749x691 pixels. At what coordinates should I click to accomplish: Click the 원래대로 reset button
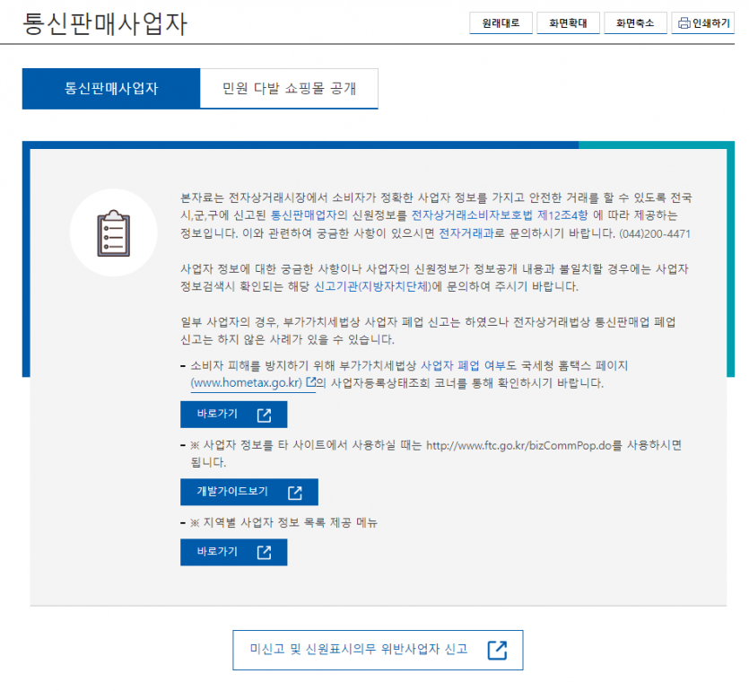501,23
